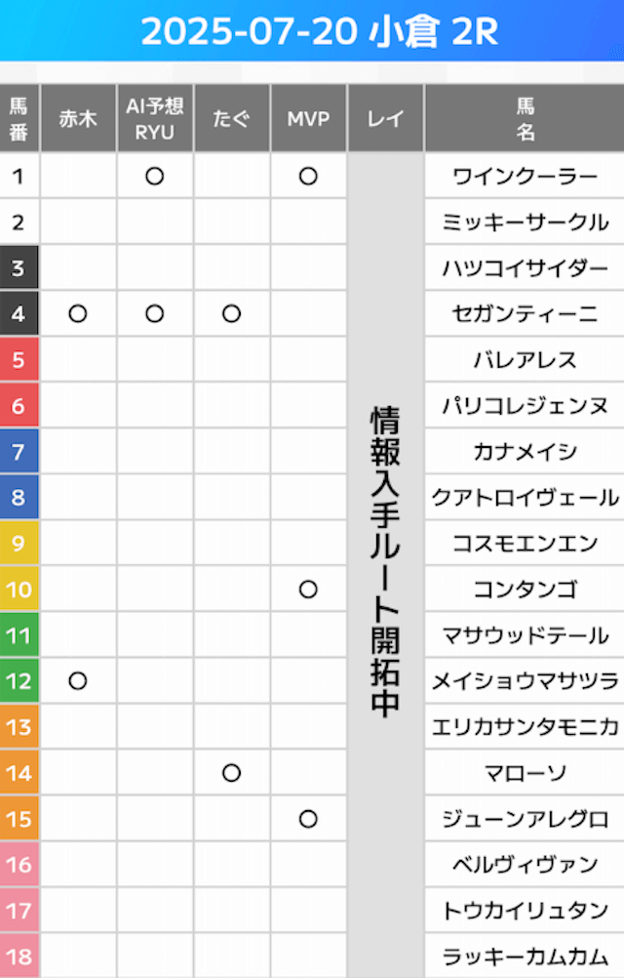The width and height of the screenshot is (624, 978).
Task: Click the MVP circle mark for horse 1
Action: click(x=308, y=177)
